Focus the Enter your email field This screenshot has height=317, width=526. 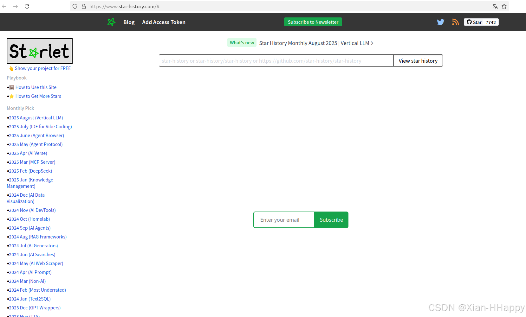[x=284, y=220]
